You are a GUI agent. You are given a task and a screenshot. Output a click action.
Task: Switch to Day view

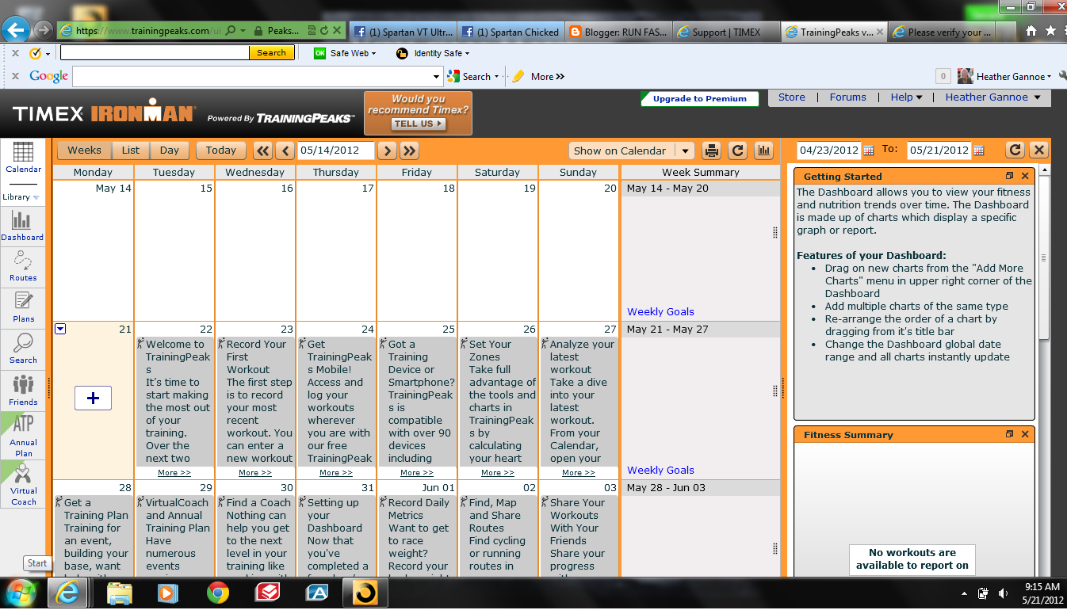point(170,150)
